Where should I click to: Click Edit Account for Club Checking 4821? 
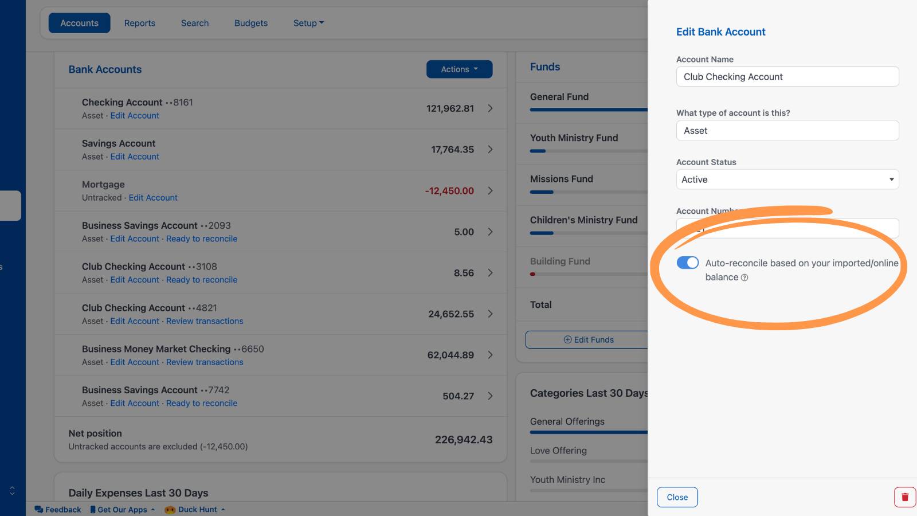point(135,322)
